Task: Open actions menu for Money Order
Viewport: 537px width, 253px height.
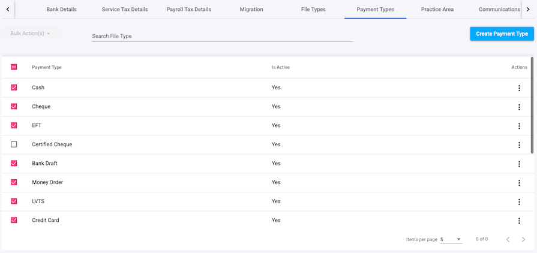Action: click(x=519, y=182)
